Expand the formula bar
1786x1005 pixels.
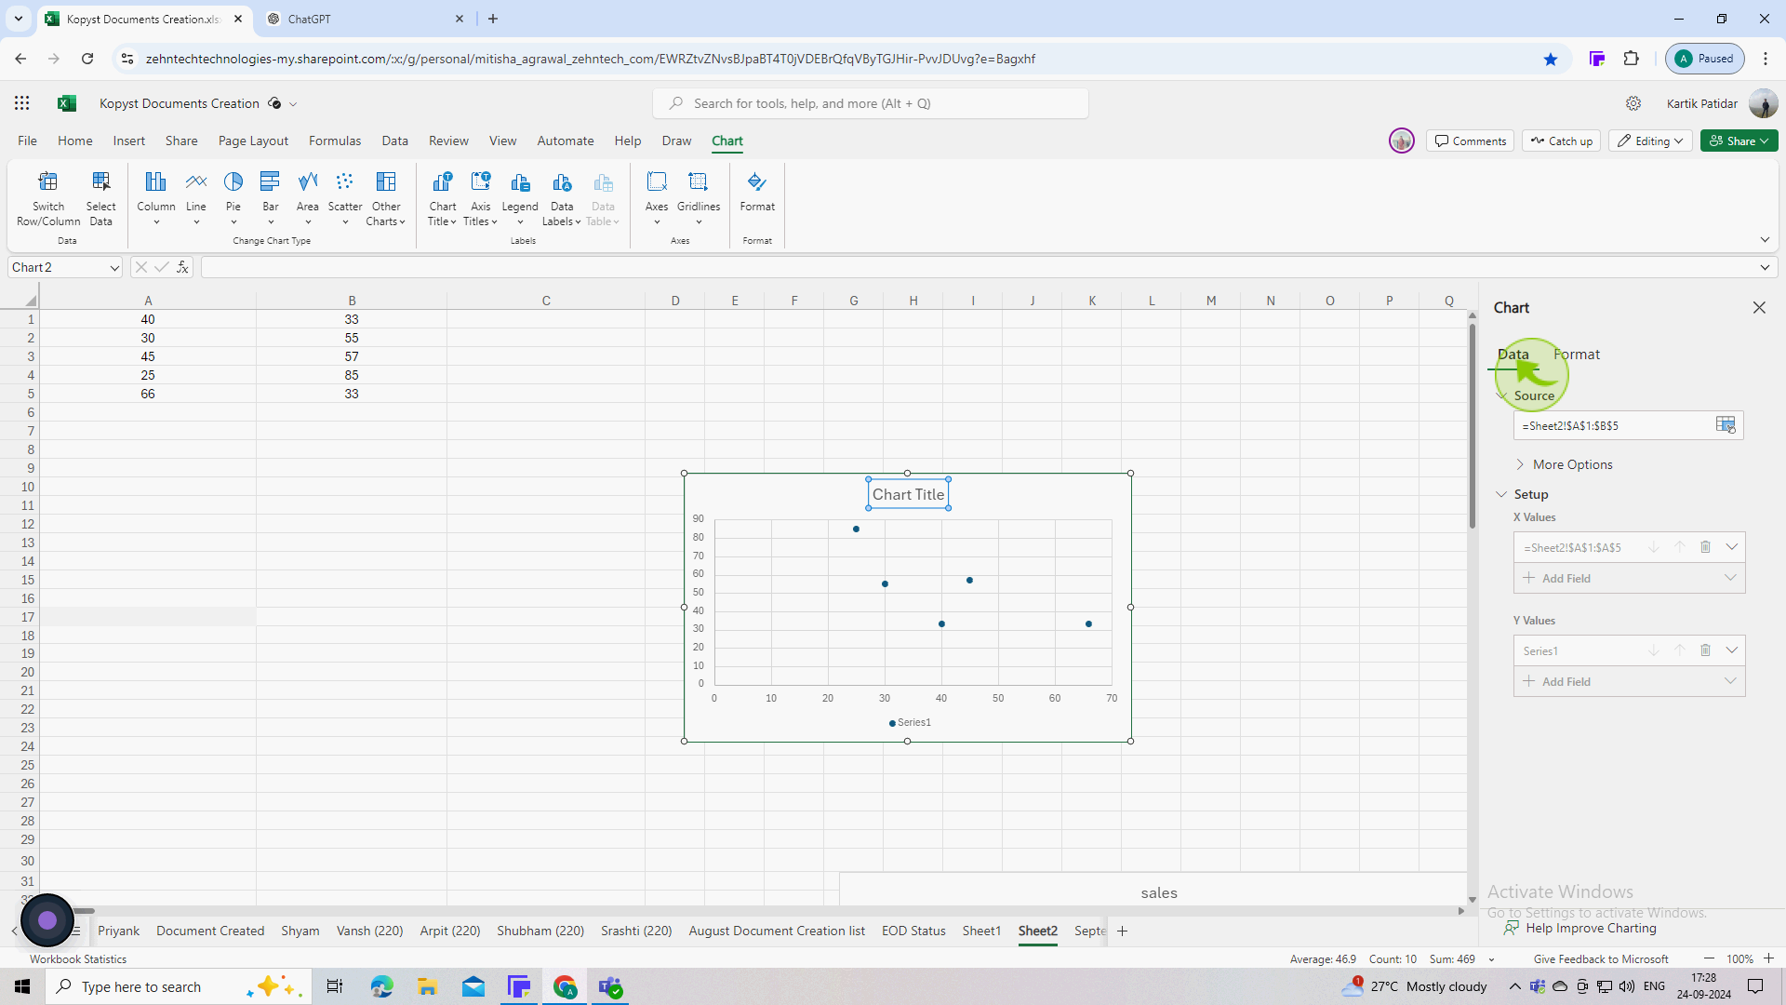click(1765, 267)
